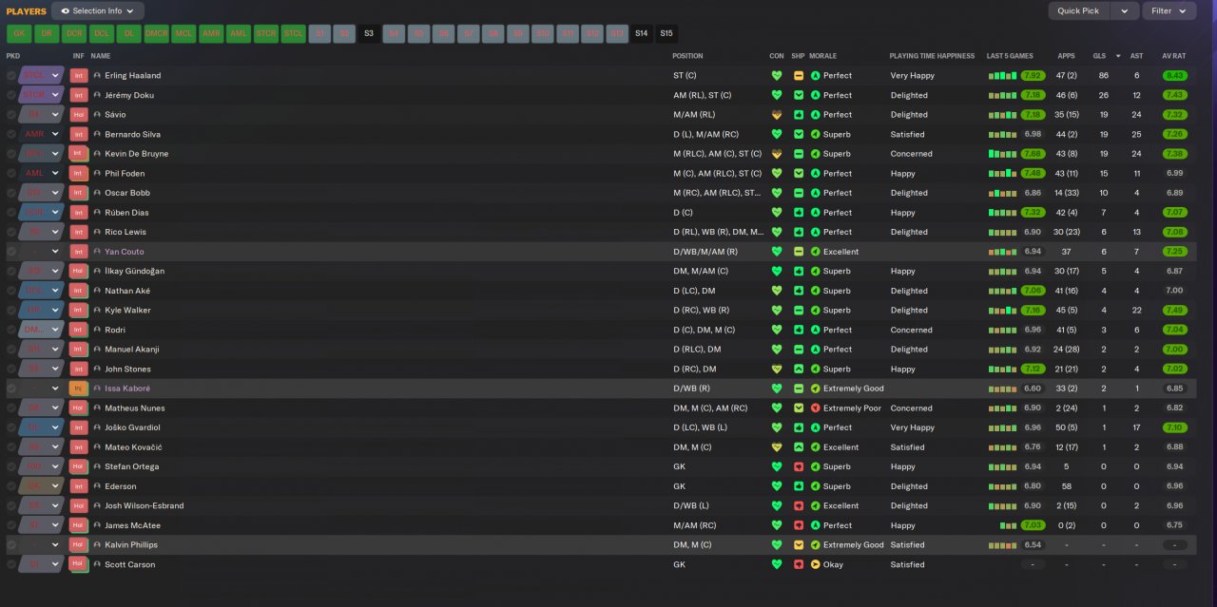Image resolution: width=1217 pixels, height=607 pixels.
Task: Click Haaland's last 5 games form bars
Action: point(1003,76)
